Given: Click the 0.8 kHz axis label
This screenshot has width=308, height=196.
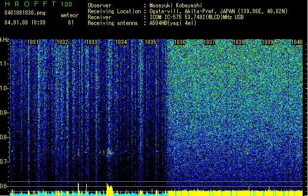Looking at the screenshot, I should [4, 137].
